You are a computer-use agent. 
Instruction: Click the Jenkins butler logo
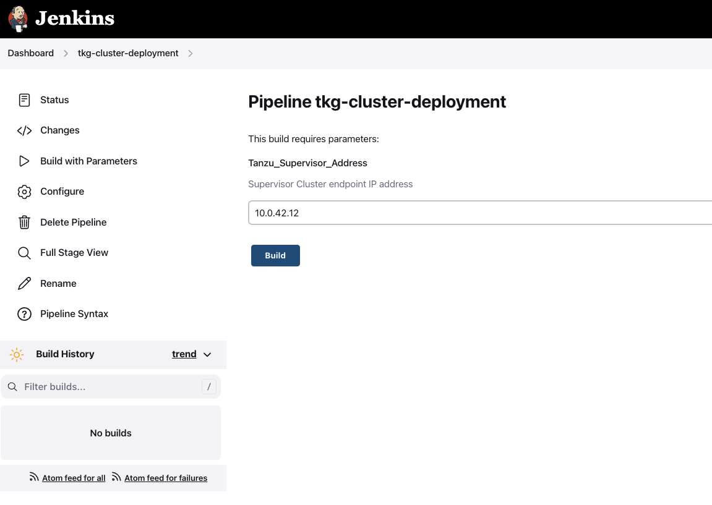tap(18, 19)
